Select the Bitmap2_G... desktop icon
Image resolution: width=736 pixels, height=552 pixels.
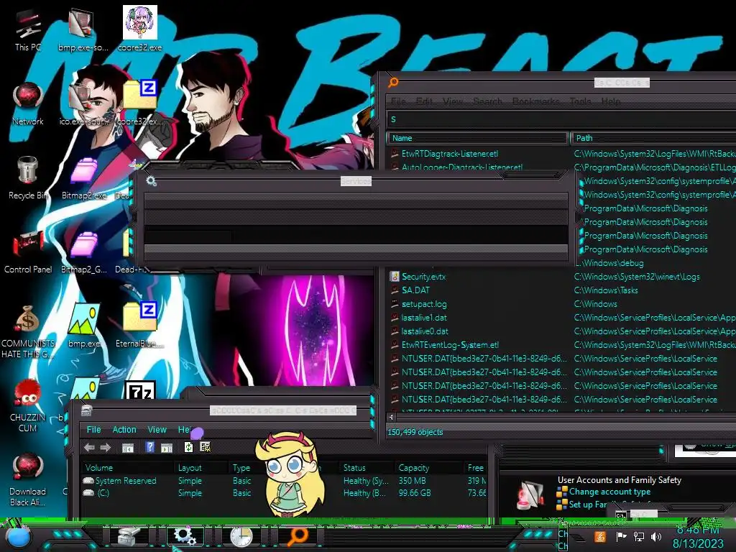84,251
